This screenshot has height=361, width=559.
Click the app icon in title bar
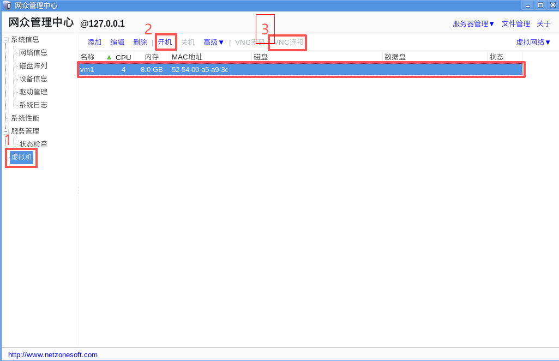7,5
